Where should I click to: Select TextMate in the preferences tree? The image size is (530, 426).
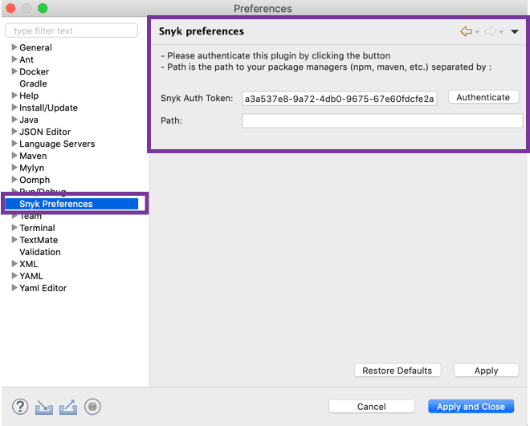[x=39, y=241]
